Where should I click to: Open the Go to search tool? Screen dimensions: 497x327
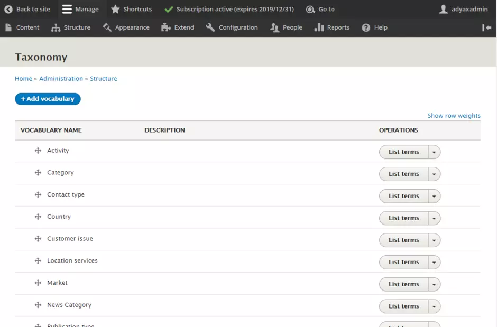[x=320, y=9]
